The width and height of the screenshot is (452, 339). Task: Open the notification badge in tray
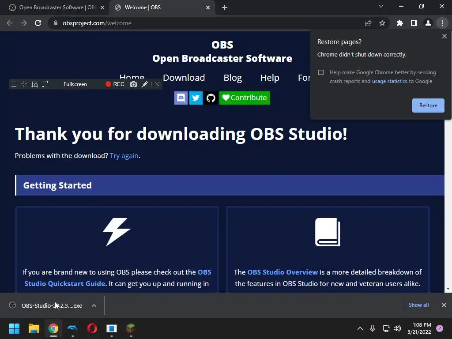click(440, 328)
